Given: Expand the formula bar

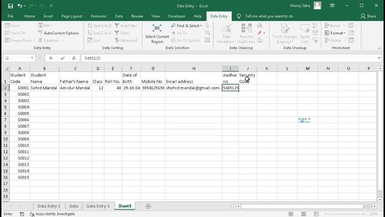Looking at the screenshot, I should point(379,58).
